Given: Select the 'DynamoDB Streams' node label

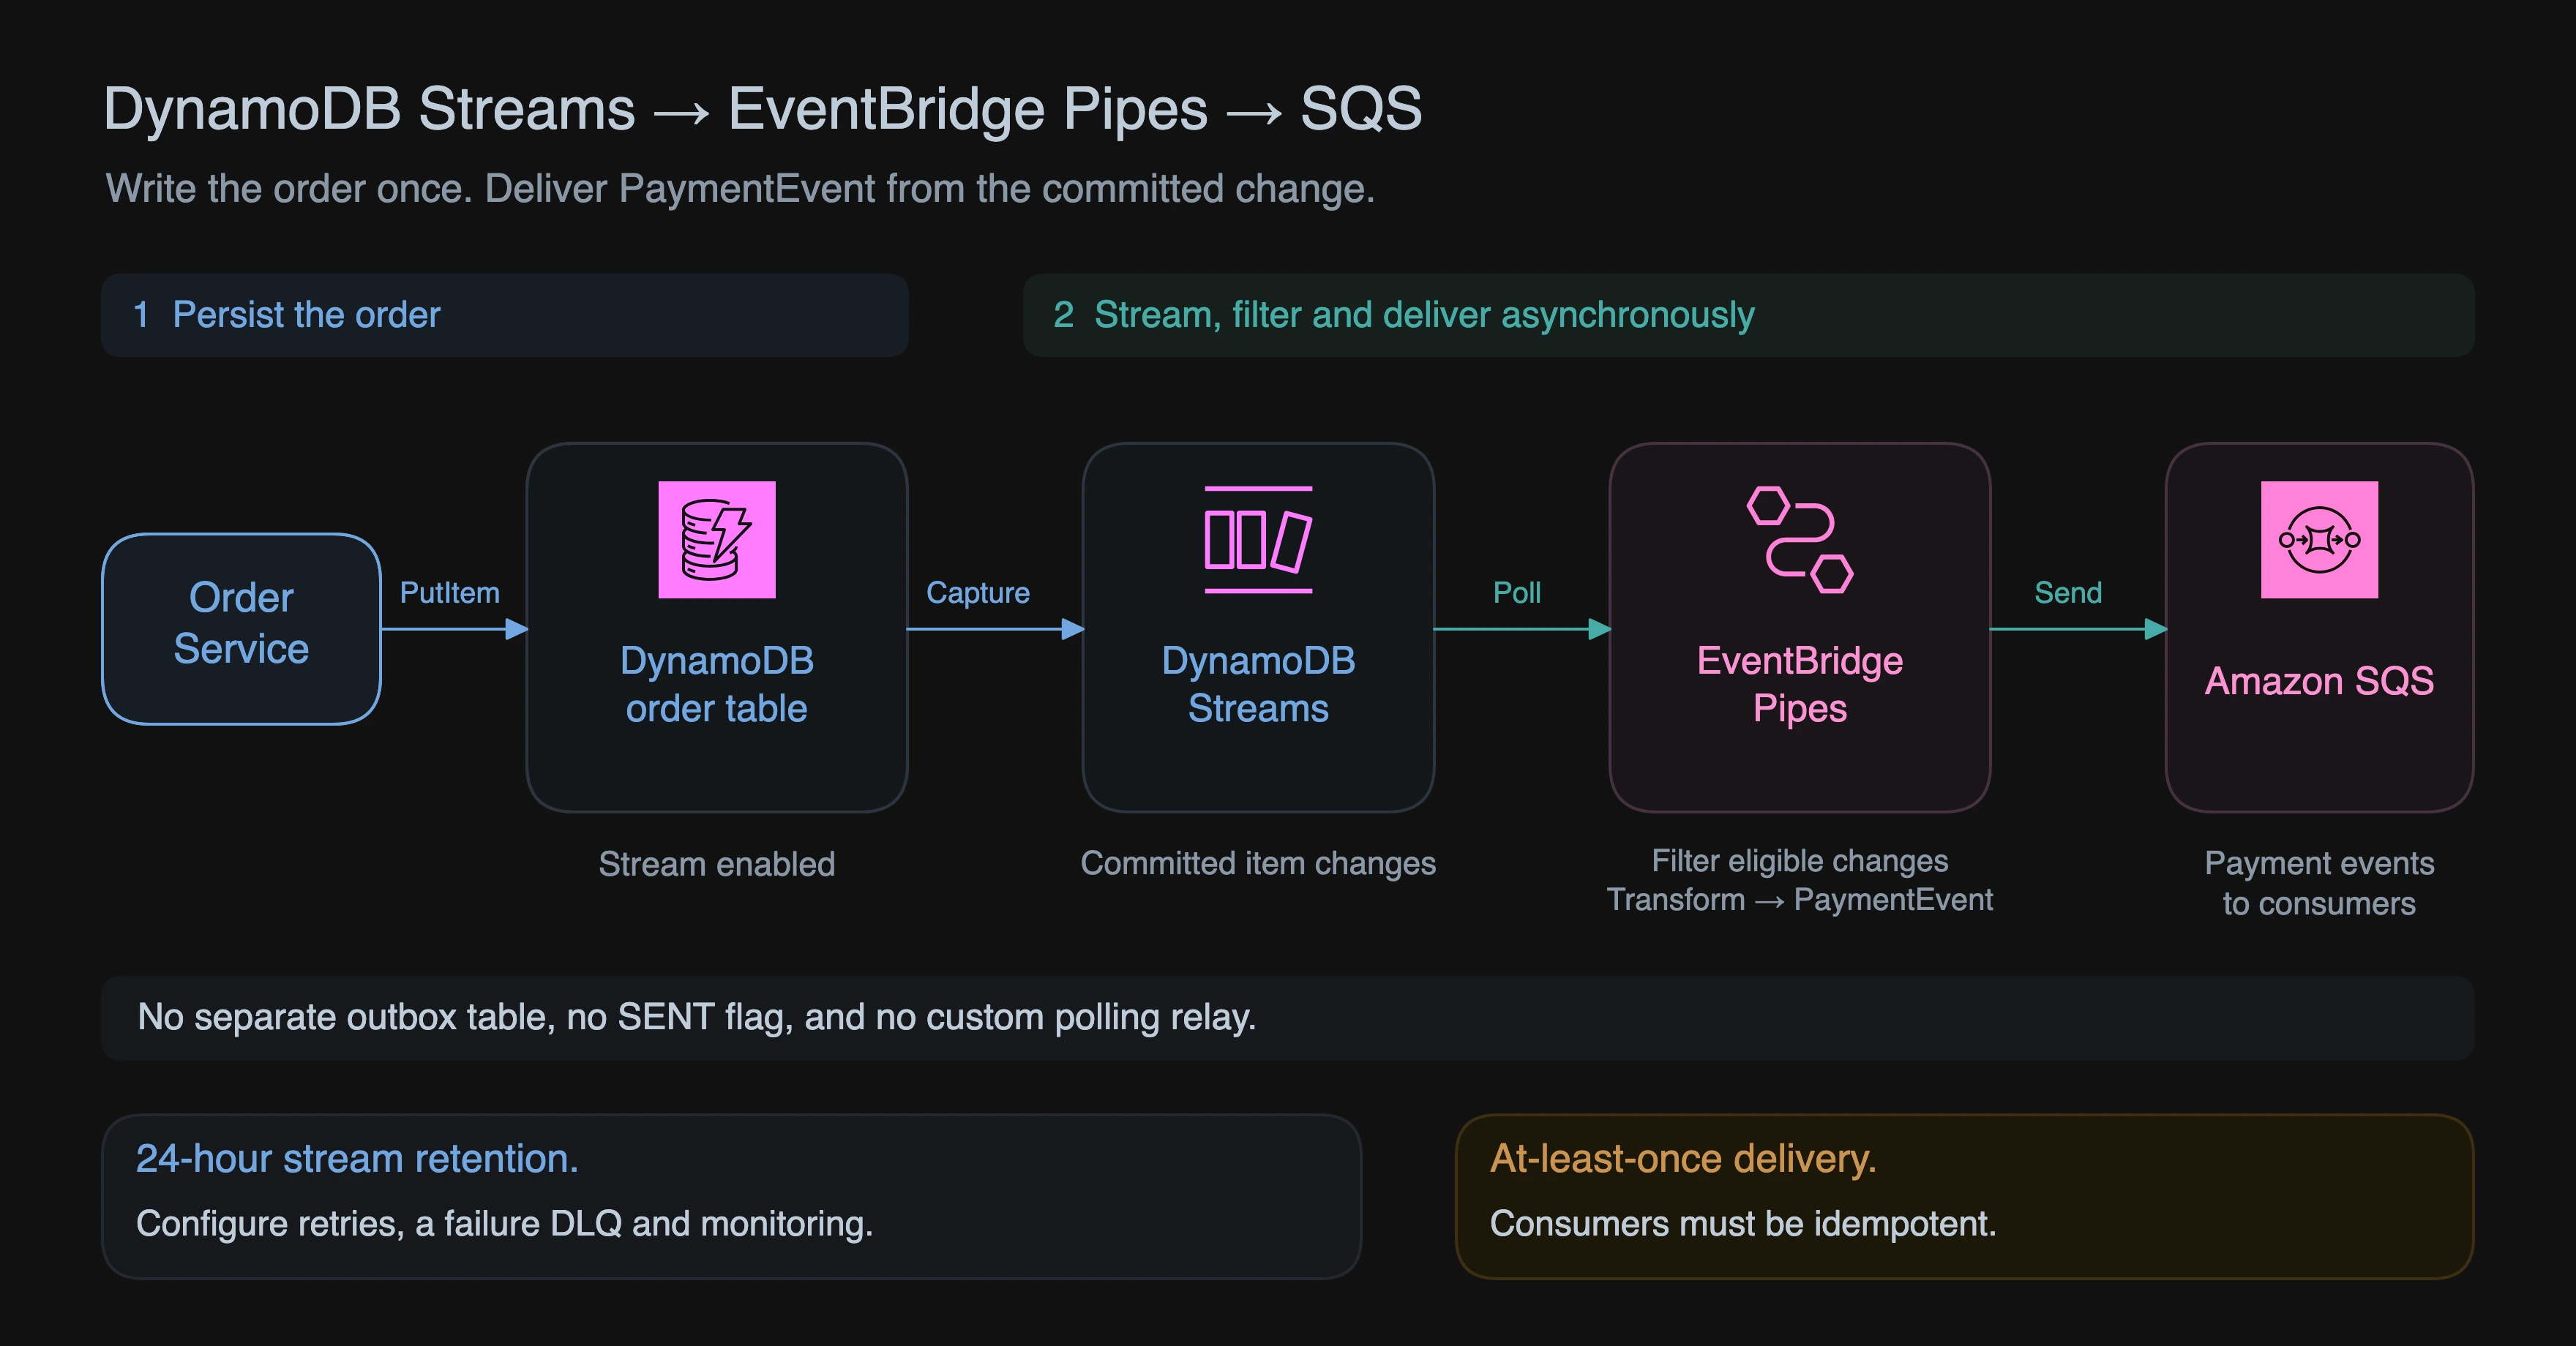Looking at the screenshot, I should pyautogui.click(x=1258, y=685).
